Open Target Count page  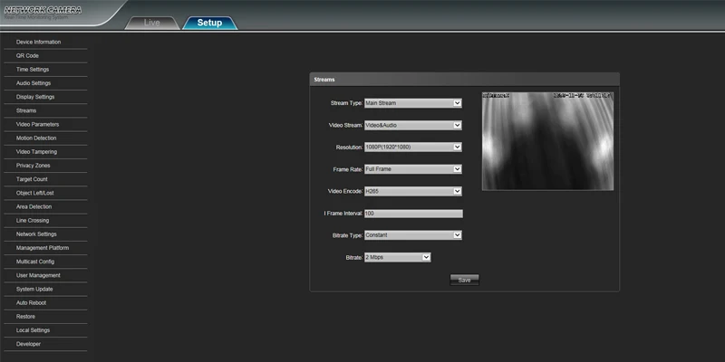pos(32,179)
